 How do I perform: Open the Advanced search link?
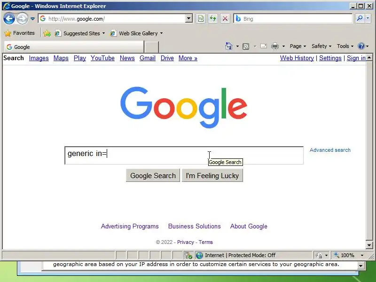point(330,150)
